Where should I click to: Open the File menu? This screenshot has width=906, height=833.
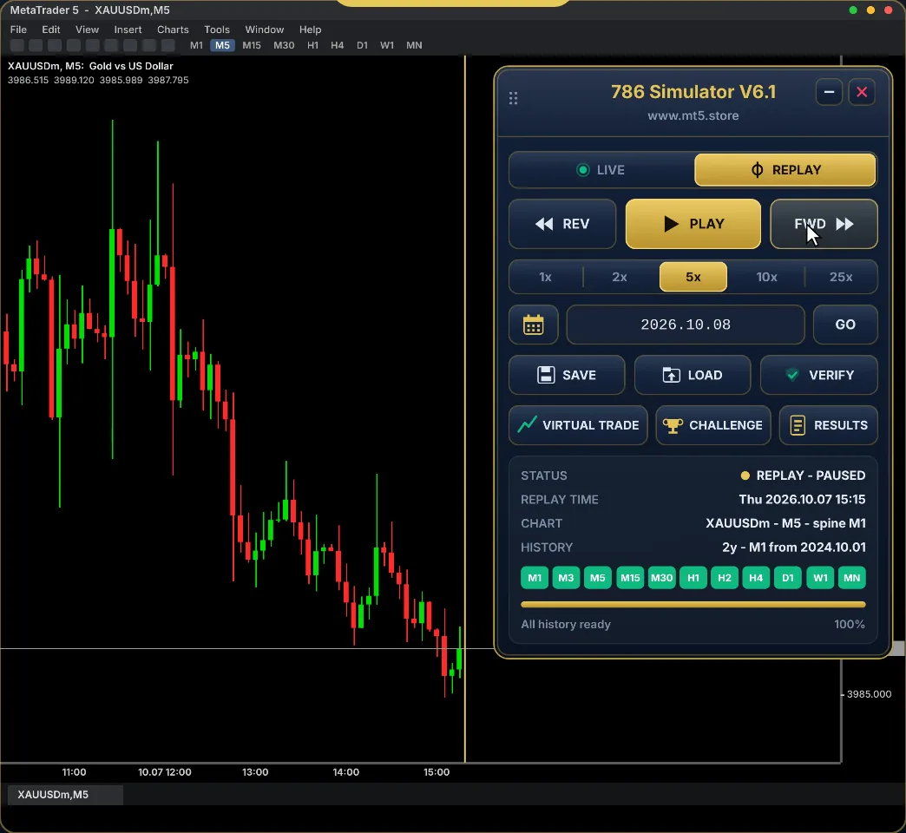pos(18,30)
